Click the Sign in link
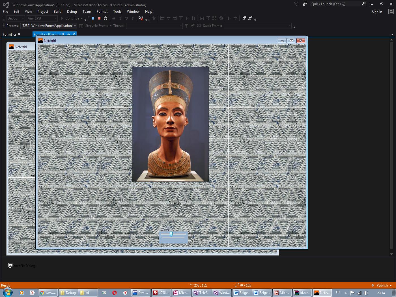 pos(377,12)
